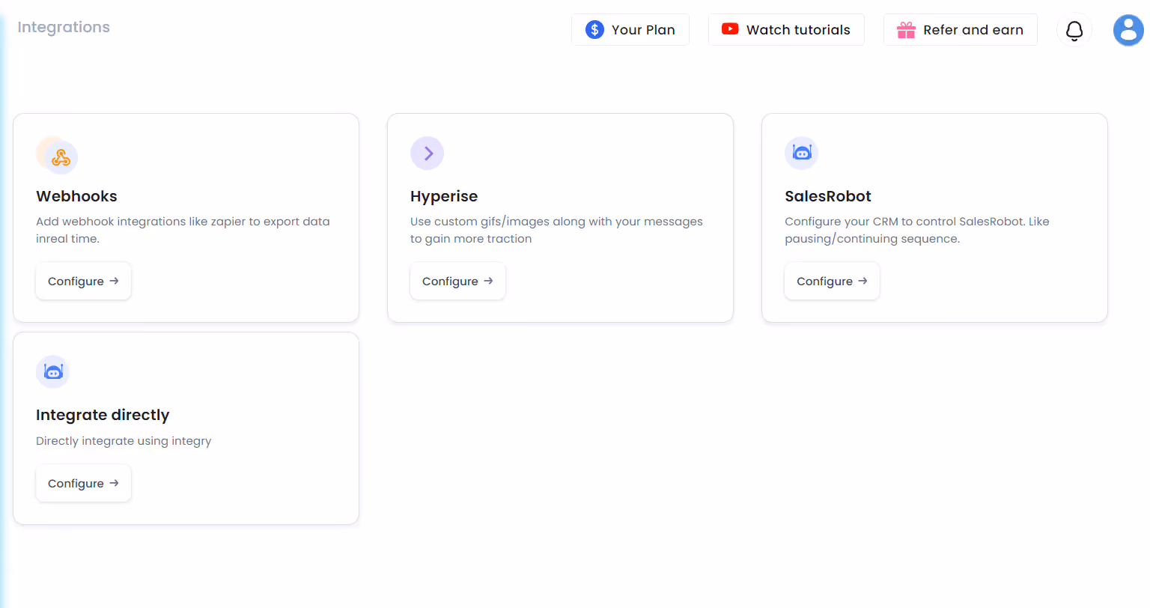1150x608 pixels.
Task: Configure the Webhooks integration
Action: [x=83, y=281]
